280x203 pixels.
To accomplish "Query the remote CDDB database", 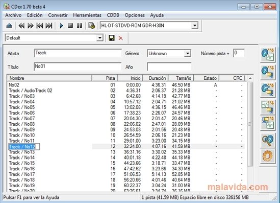I will pyautogui.click(x=268, y=141).
